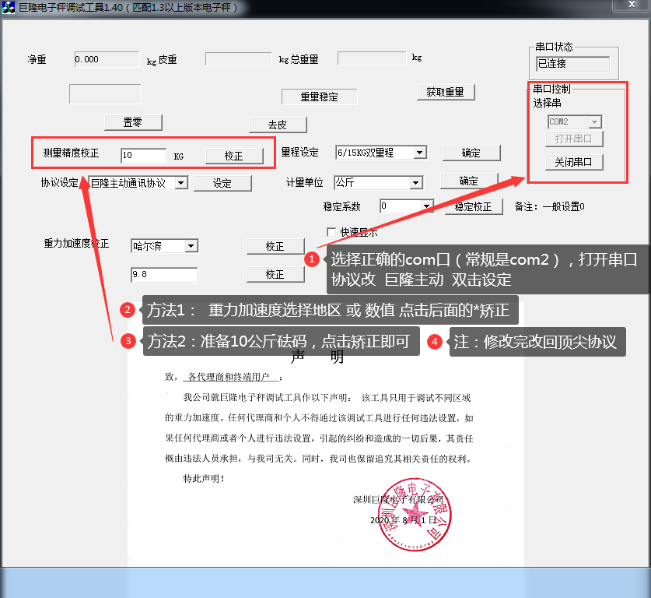
Task: Click the 获取重量 button
Action: (x=446, y=91)
